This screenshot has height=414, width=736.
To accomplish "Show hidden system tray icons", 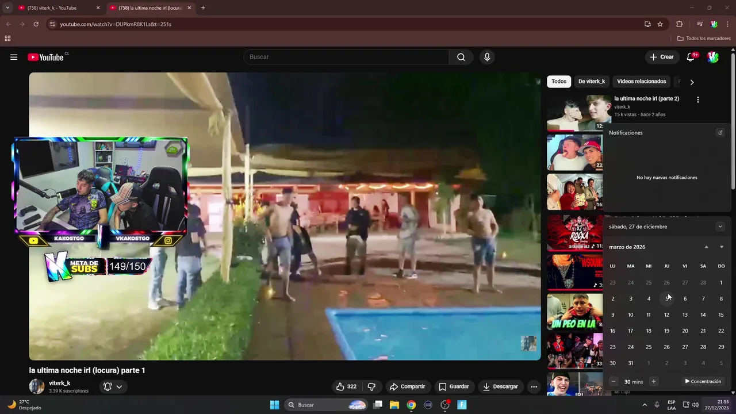I will [644, 405].
